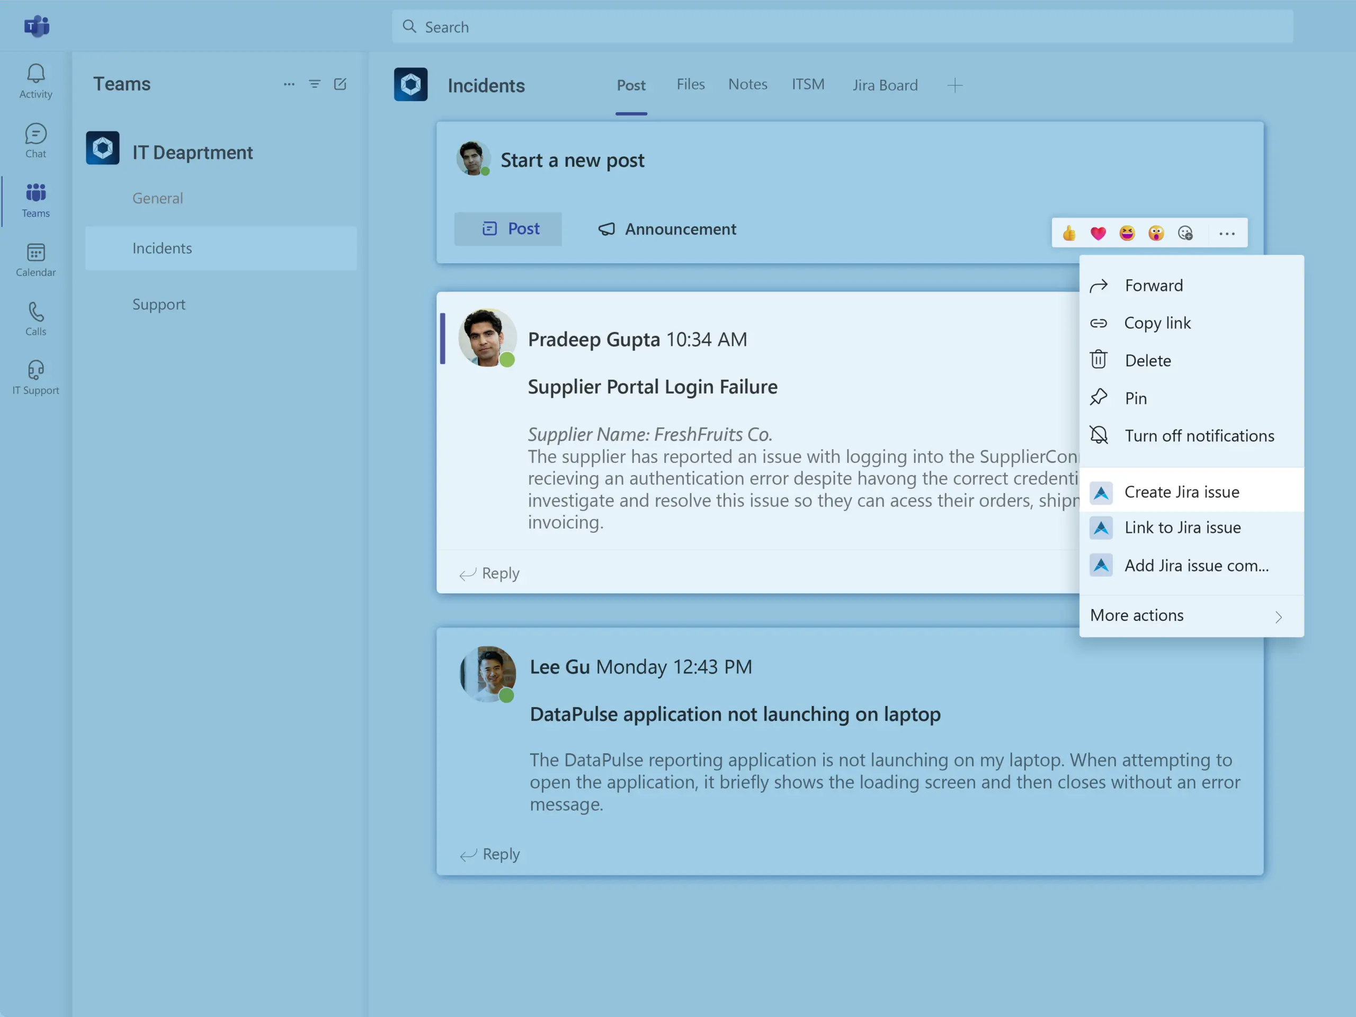Viewport: 1356px width, 1017px height.
Task: Click Start a new post
Action: coord(572,160)
